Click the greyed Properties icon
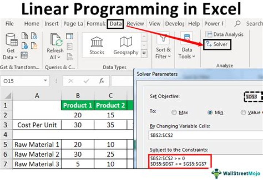Screen dimensions: 263x180 pos(70,46)
